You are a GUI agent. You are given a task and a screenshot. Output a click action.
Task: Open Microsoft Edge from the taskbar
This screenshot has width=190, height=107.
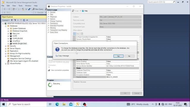pyautogui.click(x=57, y=104)
